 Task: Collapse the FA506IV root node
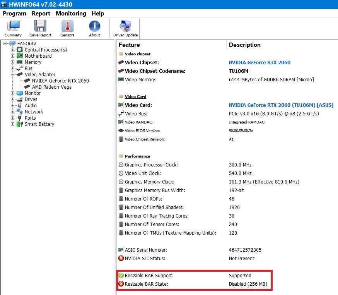pyautogui.click(x=5, y=44)
